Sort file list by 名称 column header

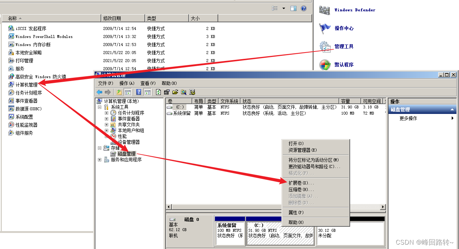[x=51, y=18]
